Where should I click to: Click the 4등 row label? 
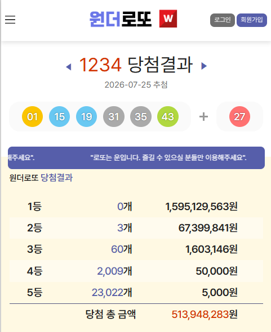(34, 271)
